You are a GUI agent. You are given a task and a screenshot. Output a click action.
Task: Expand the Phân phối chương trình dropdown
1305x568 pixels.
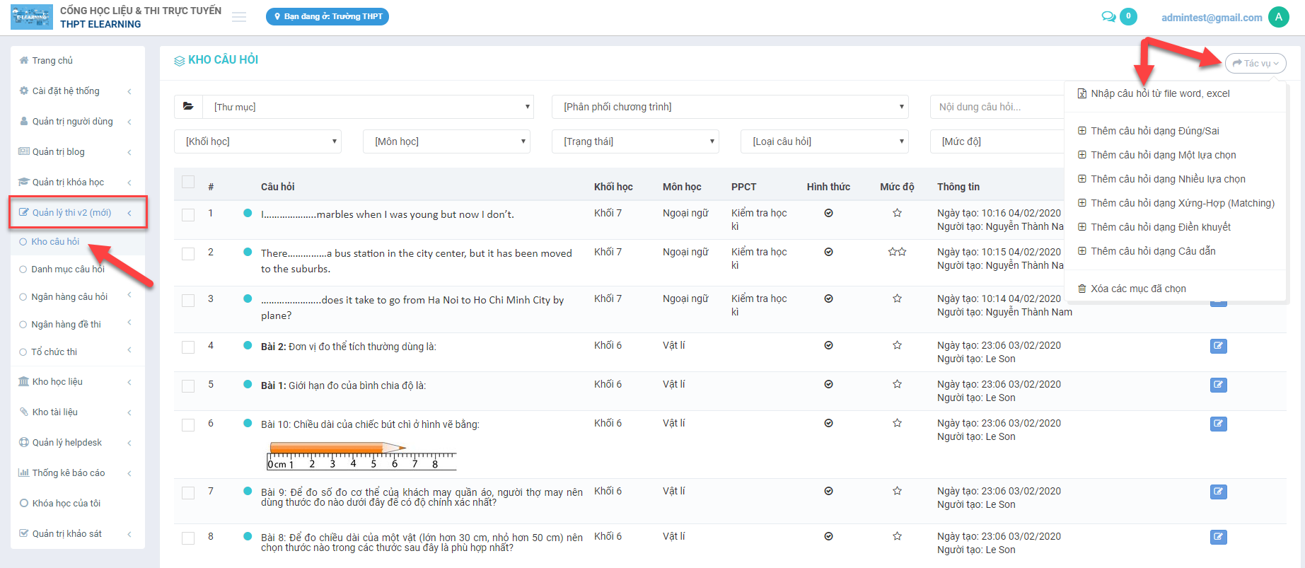pos(730,107)
